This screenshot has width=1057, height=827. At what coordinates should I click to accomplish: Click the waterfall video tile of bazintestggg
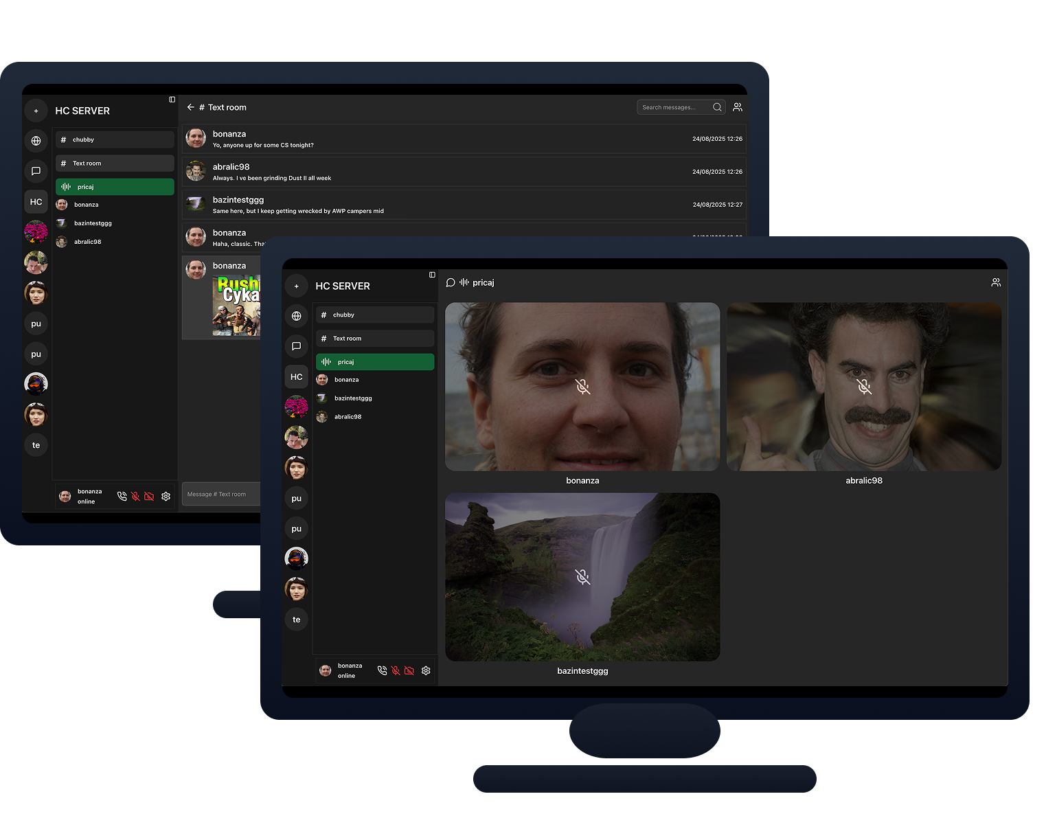[582, 577]
